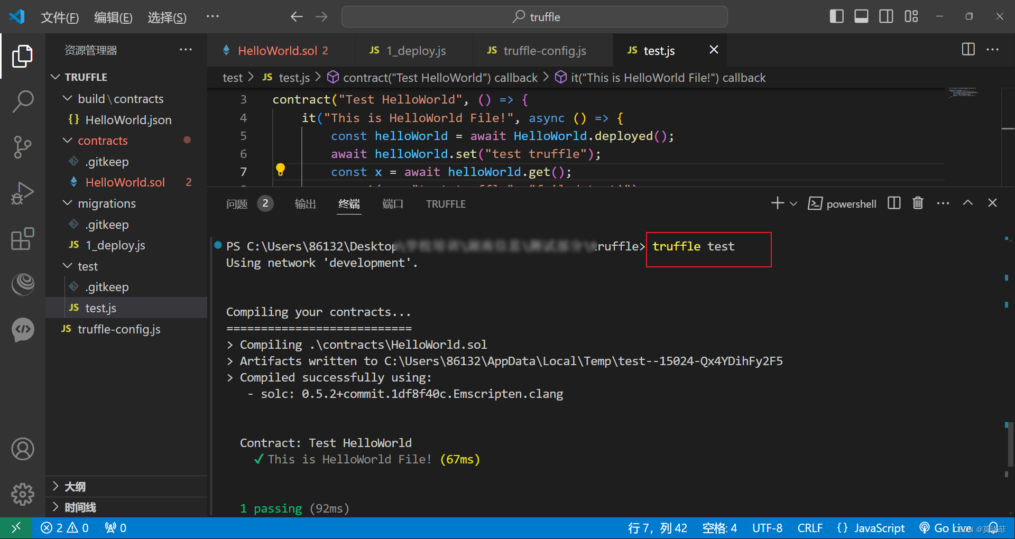Change the file encoding UTF-8
Viewport: 1015px width, 539px height.
tap(767, 528)
